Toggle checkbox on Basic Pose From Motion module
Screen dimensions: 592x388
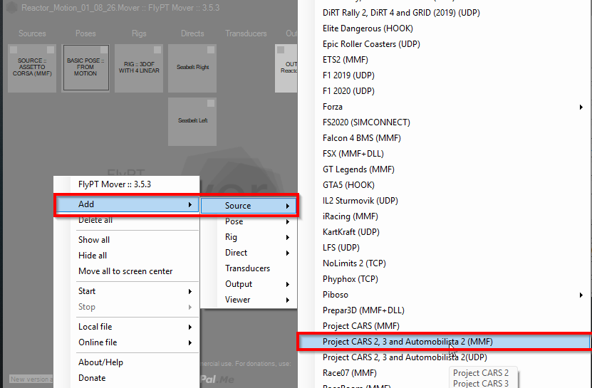[103, 50]
